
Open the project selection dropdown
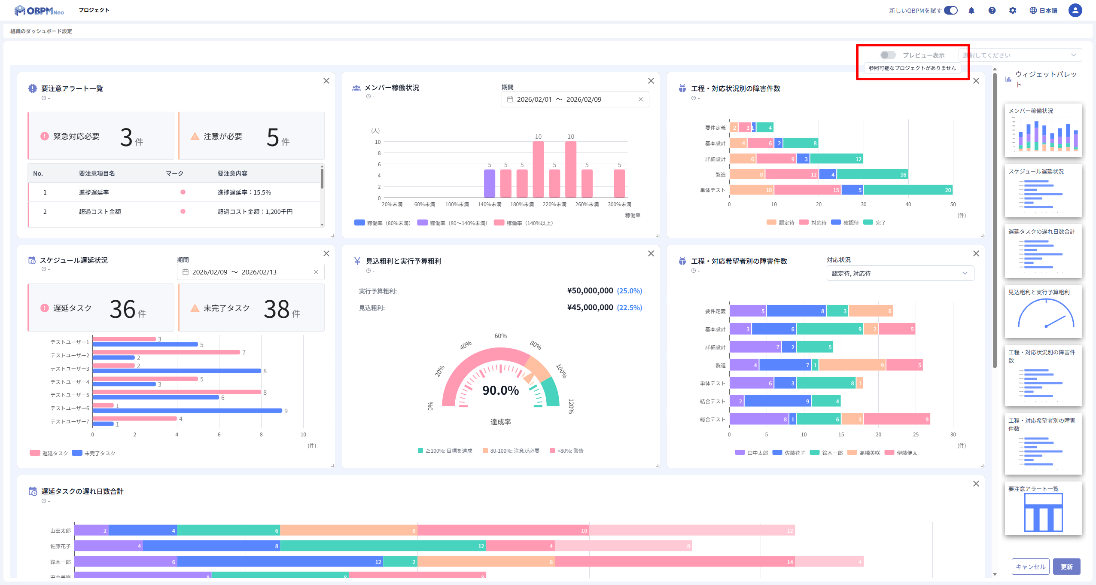[x=1020, y=55]
